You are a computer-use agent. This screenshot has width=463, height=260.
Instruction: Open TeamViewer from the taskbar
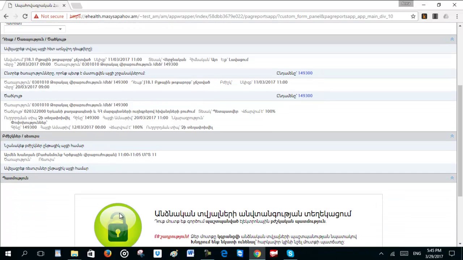240,253
